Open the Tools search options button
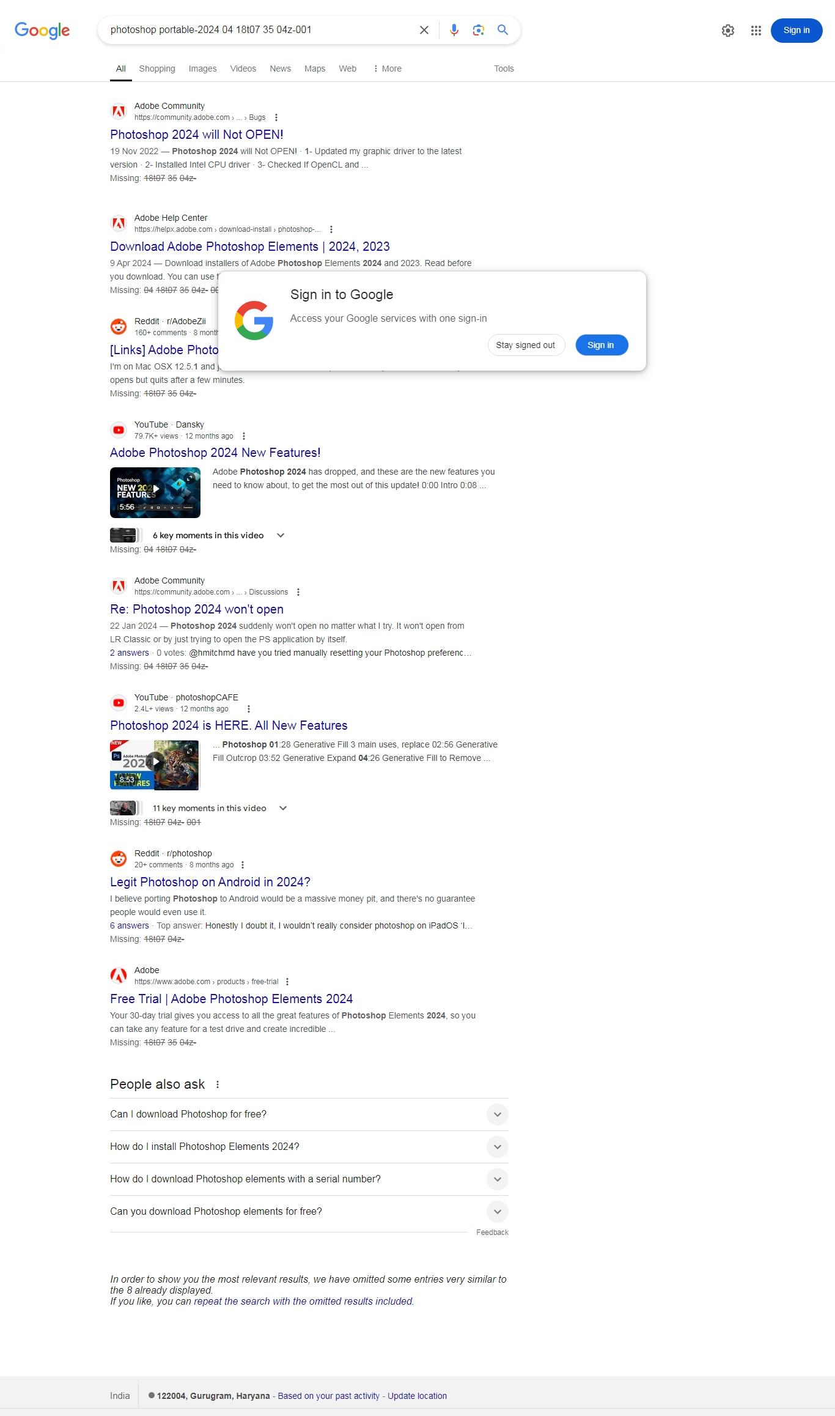 tap(504, 69)
